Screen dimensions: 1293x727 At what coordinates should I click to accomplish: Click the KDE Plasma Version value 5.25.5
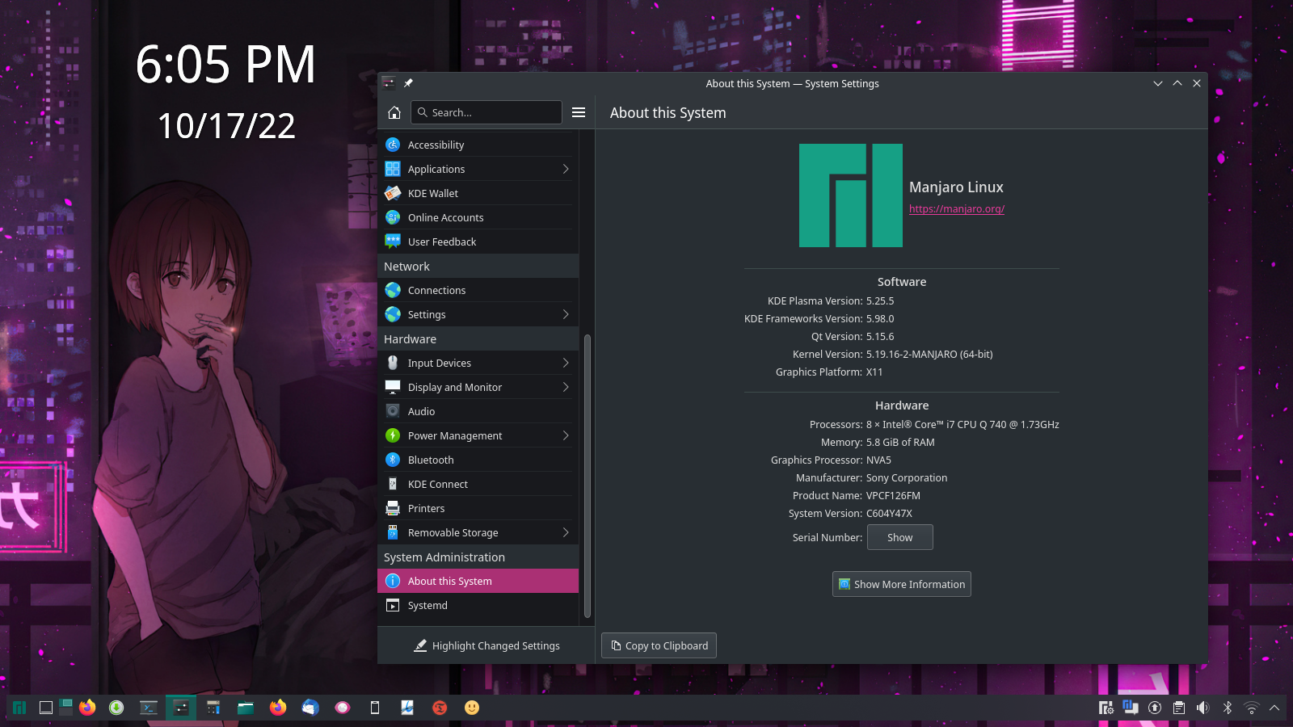pos(880,301)
